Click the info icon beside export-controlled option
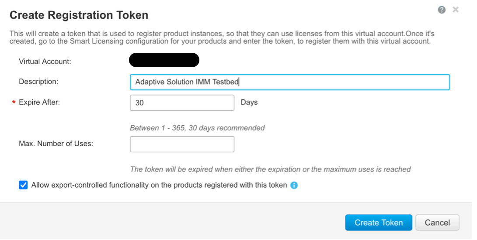 294,185
